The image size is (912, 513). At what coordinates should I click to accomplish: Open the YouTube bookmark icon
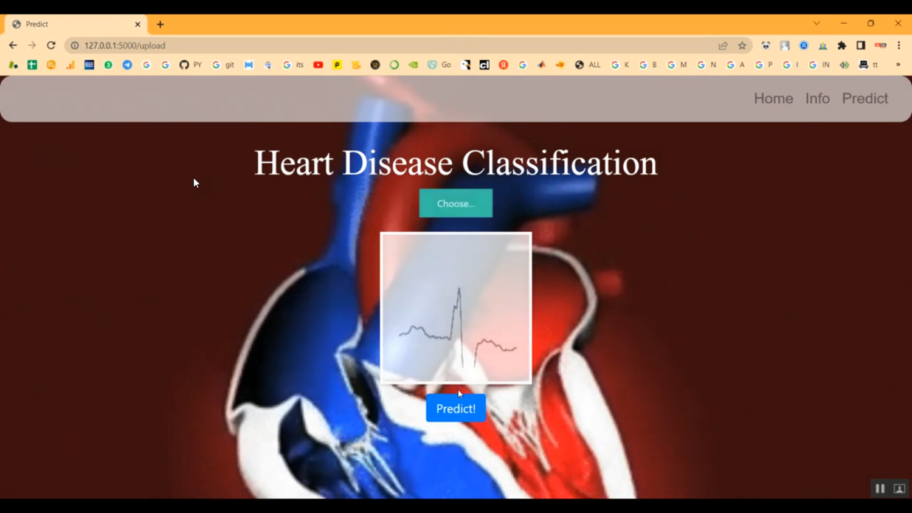tap(318, 64)
